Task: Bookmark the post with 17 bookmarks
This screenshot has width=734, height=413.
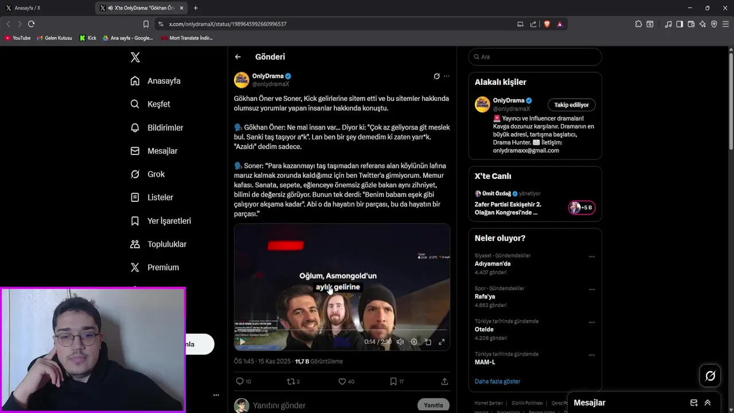Action: (397, 381)
